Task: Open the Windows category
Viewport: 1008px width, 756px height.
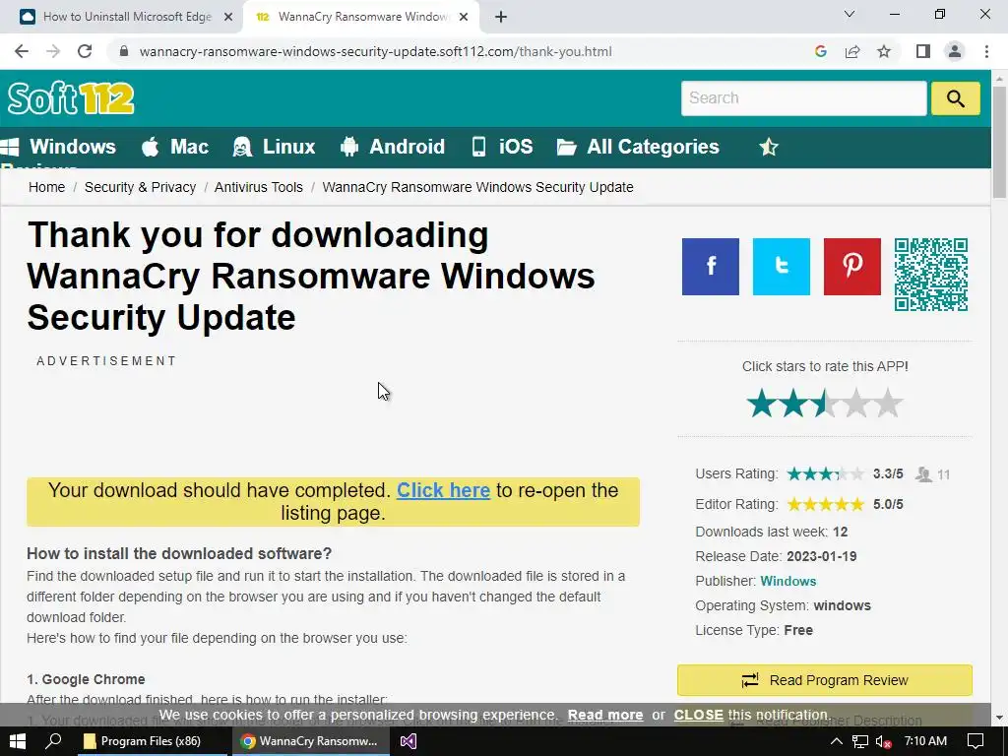Action: [x=59, y=147]
